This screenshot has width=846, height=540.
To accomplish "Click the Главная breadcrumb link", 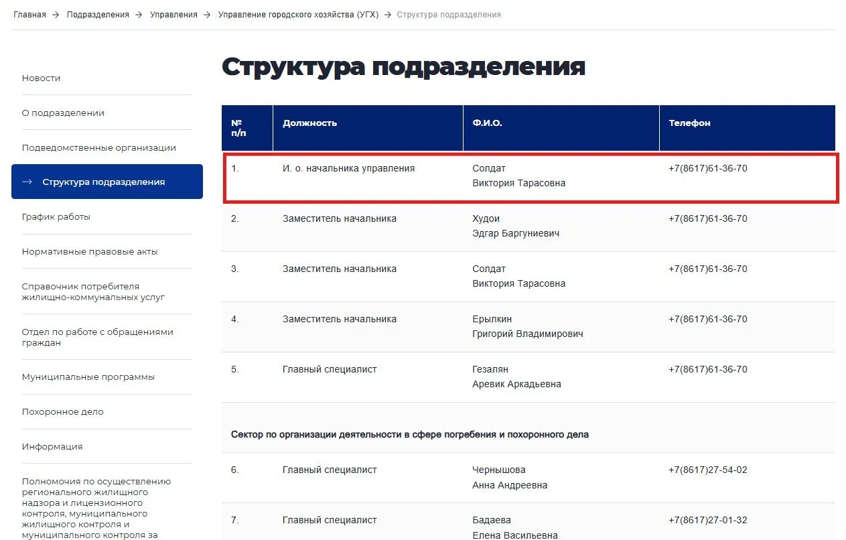I will click(29, 15).
